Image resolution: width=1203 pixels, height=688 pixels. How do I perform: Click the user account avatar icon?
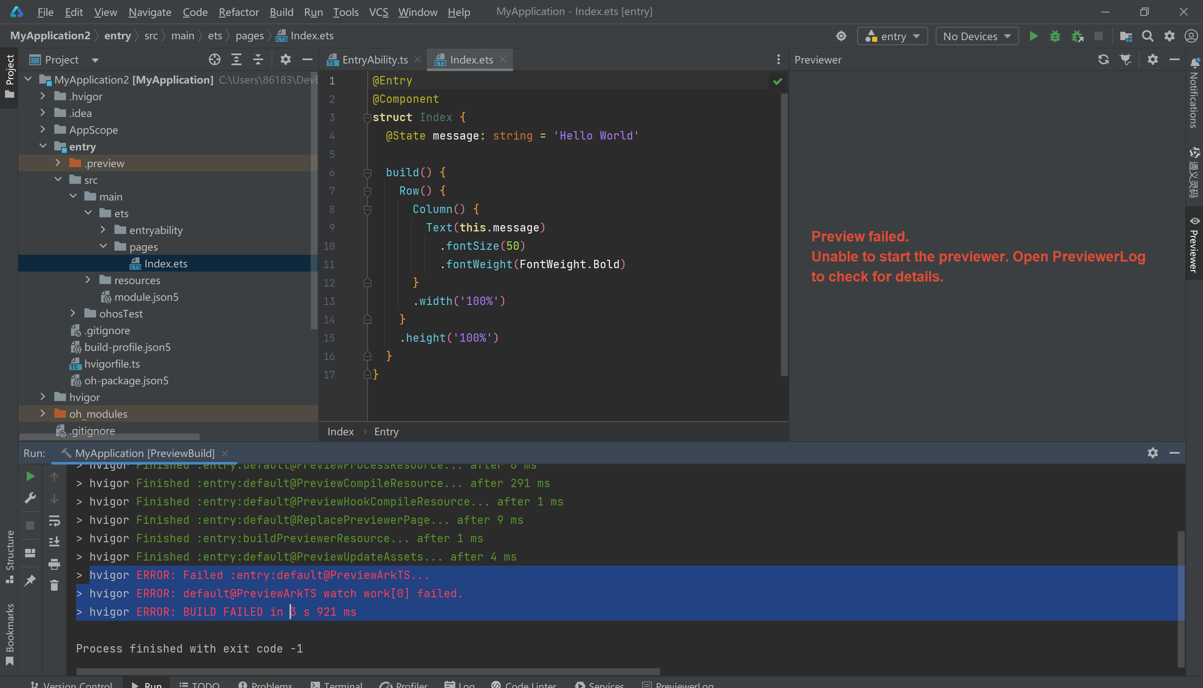coord(1191,36)
